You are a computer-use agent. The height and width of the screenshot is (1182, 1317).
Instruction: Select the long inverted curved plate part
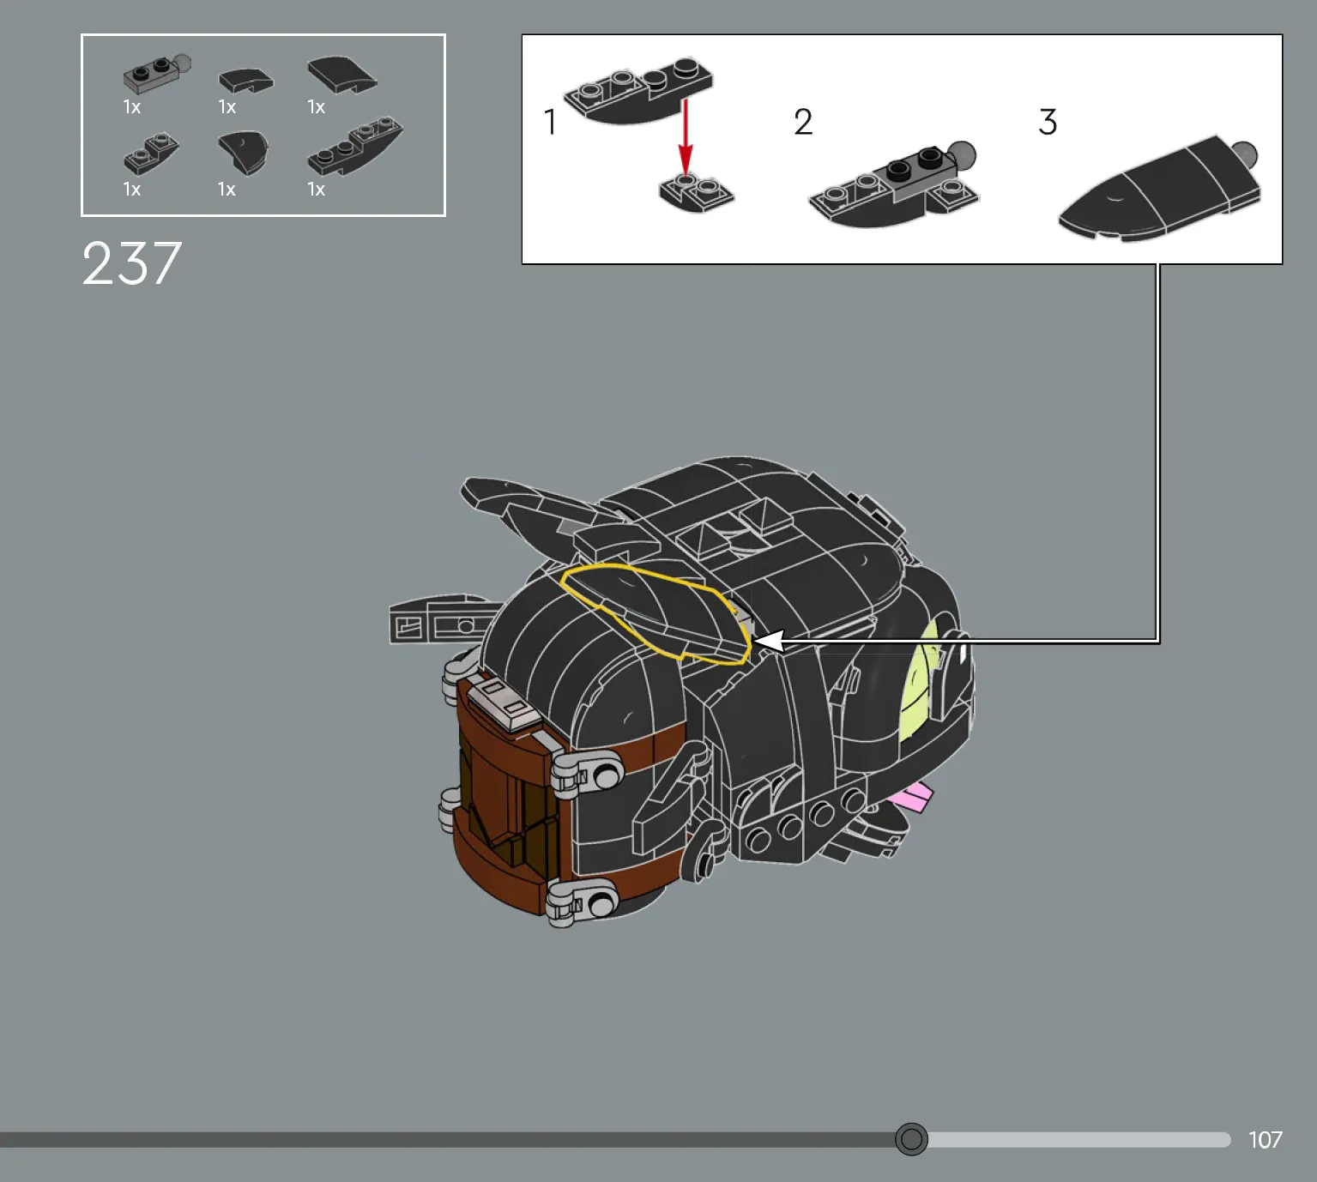354,147
